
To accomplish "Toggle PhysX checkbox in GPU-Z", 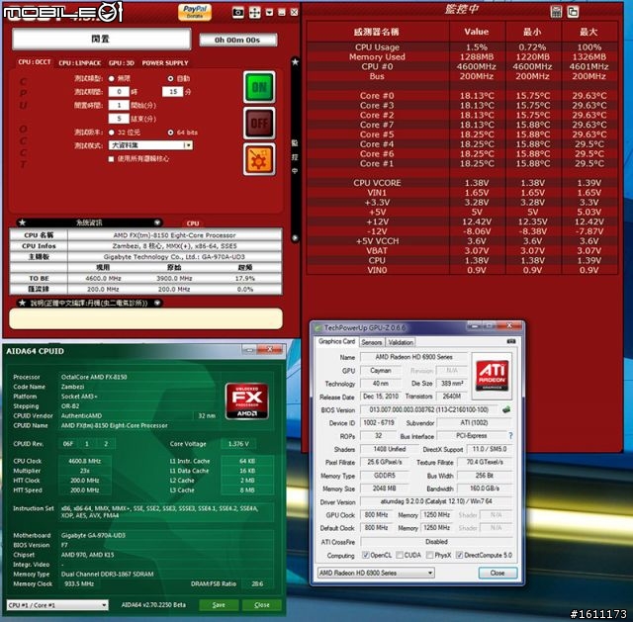I will click(429, 555).
